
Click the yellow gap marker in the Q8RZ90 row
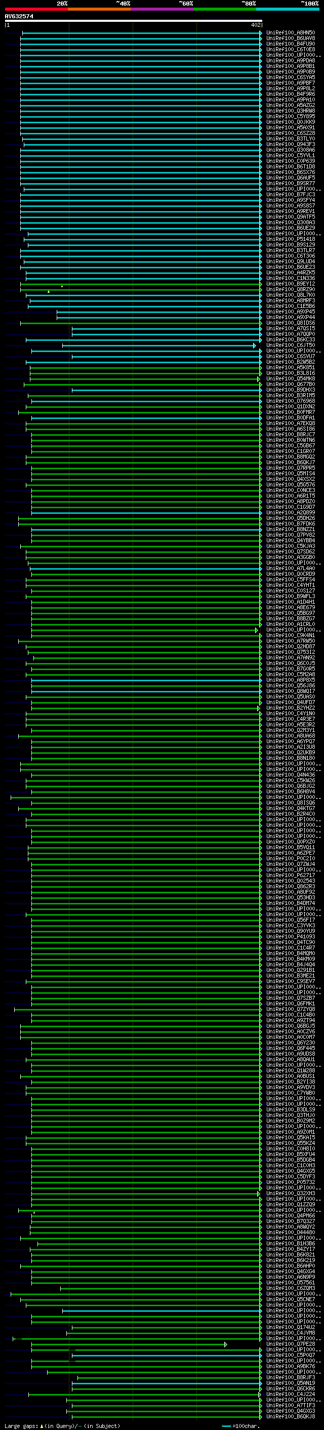(x=49, y=292)
